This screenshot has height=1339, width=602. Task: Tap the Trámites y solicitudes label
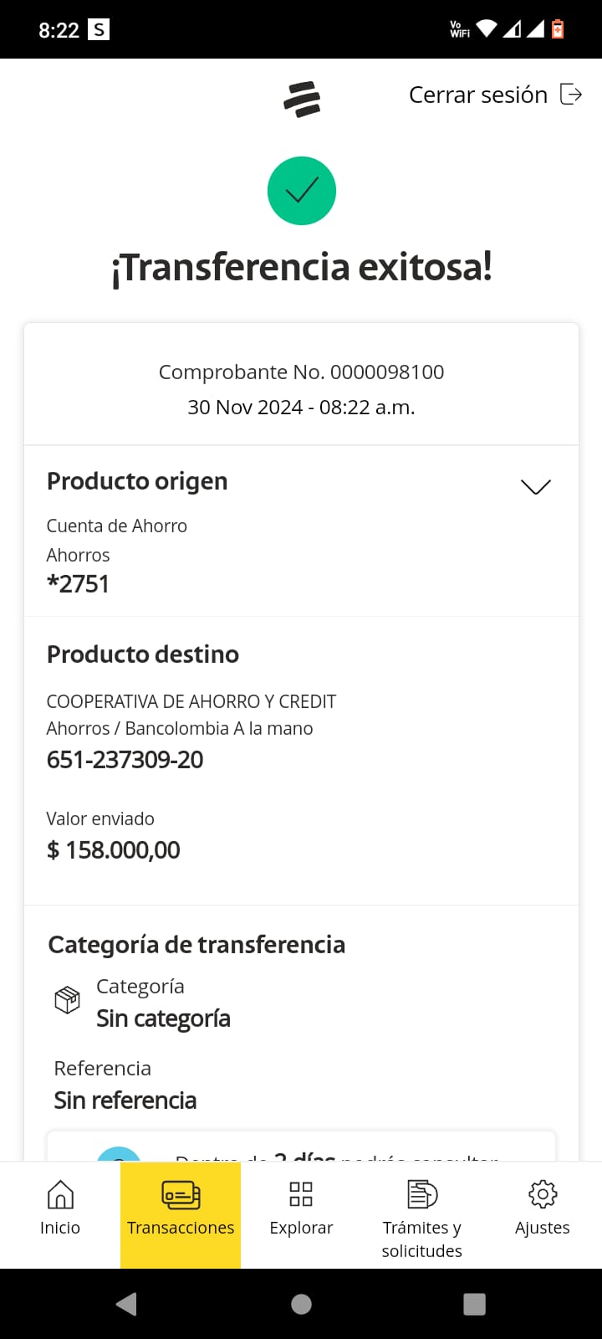tap(422, 1239)
